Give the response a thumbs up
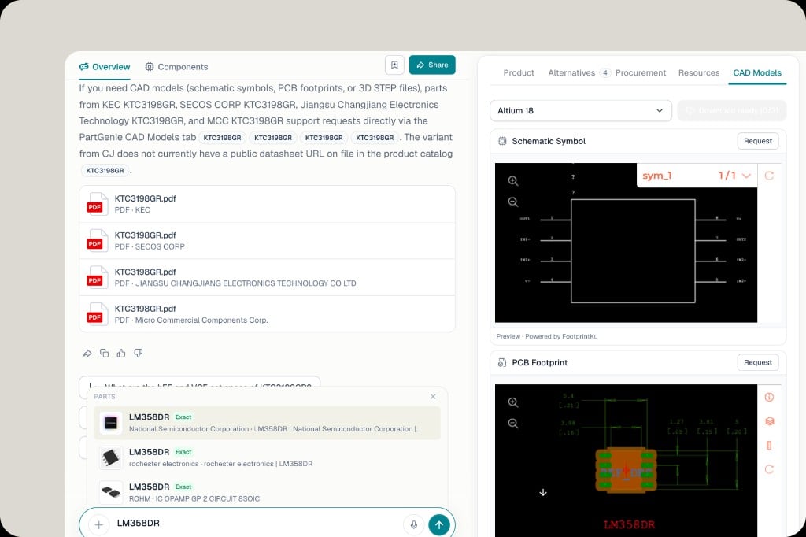Viewport: 806px width, 537px height. (121, 353)
